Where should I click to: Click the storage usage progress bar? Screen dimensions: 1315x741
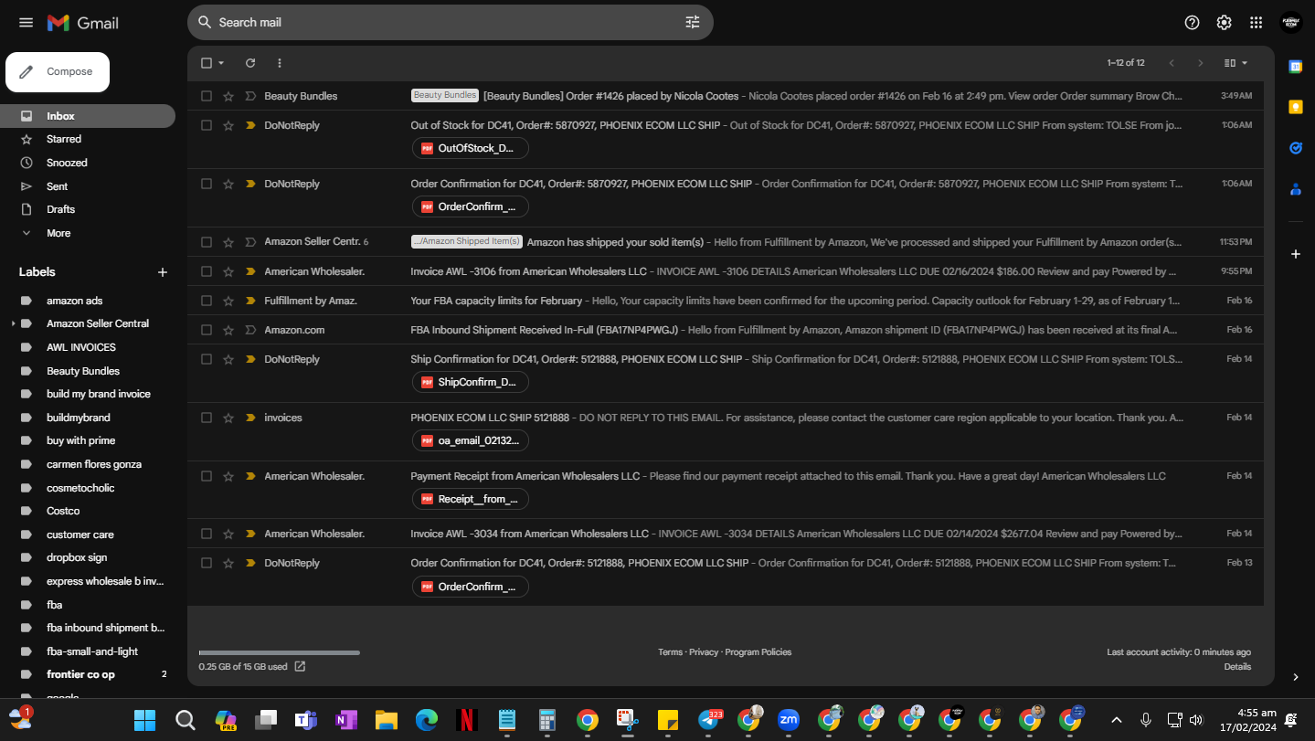point(279,652)
